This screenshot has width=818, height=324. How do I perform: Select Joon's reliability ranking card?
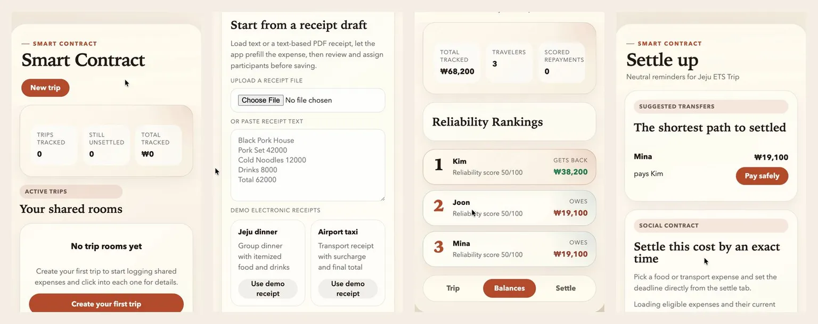click(x=509, y=207)
